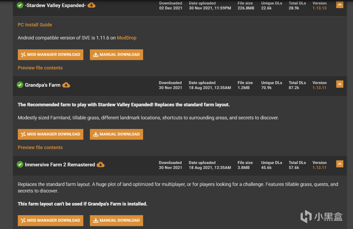Screen dimensions: 353x229
Task: Collapse the Grandpa's Farm file entry
Action: pos(340,84)
